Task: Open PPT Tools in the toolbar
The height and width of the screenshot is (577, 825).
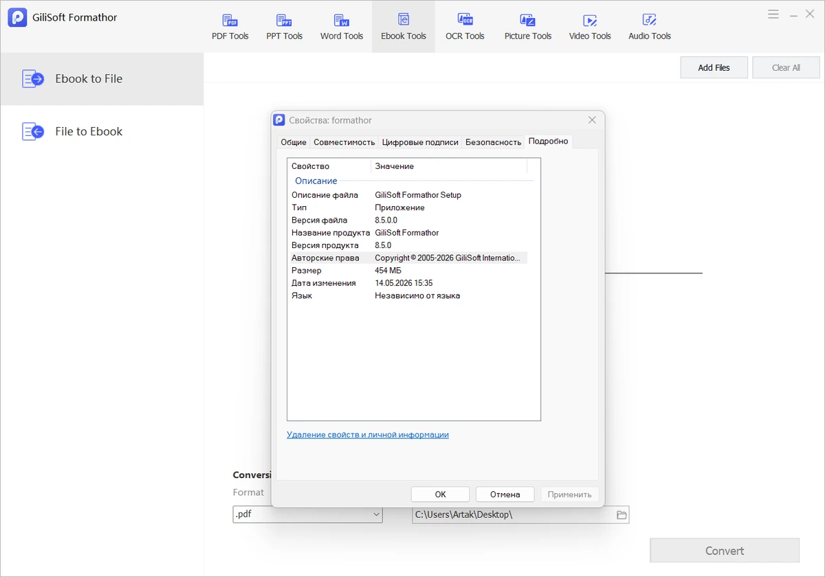Action: pyautogui.click(x=284, y=27)
